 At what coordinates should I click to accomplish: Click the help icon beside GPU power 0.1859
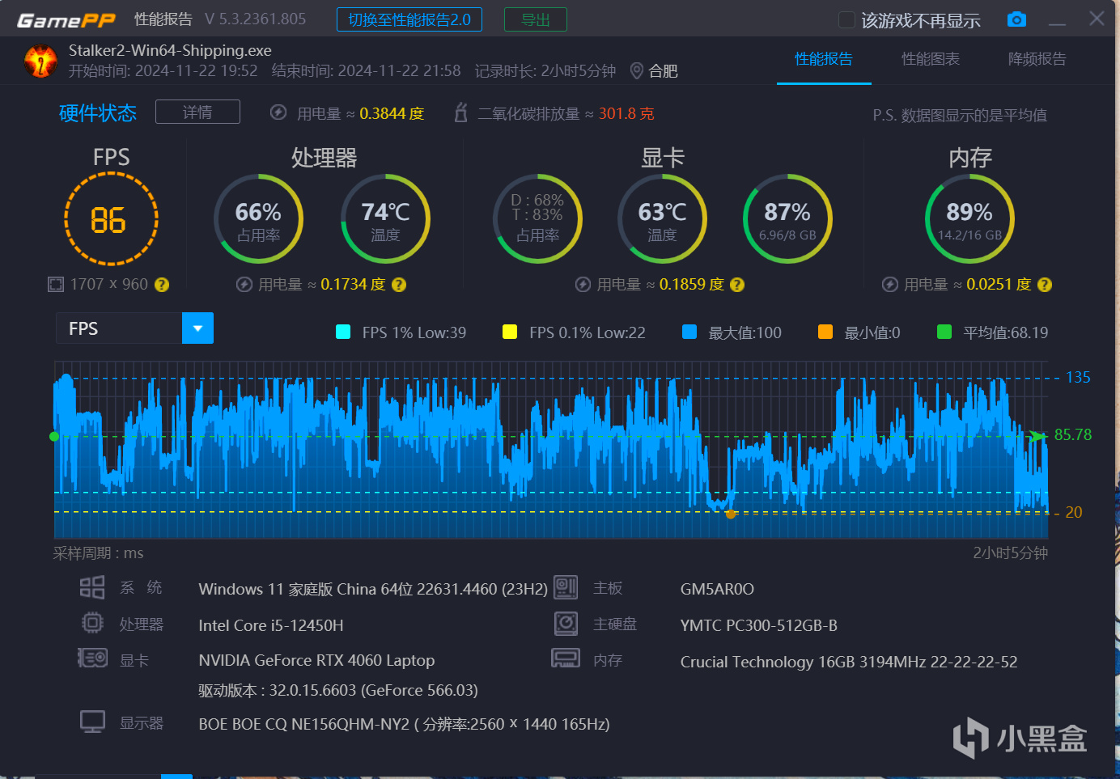(x=737, y=285)
